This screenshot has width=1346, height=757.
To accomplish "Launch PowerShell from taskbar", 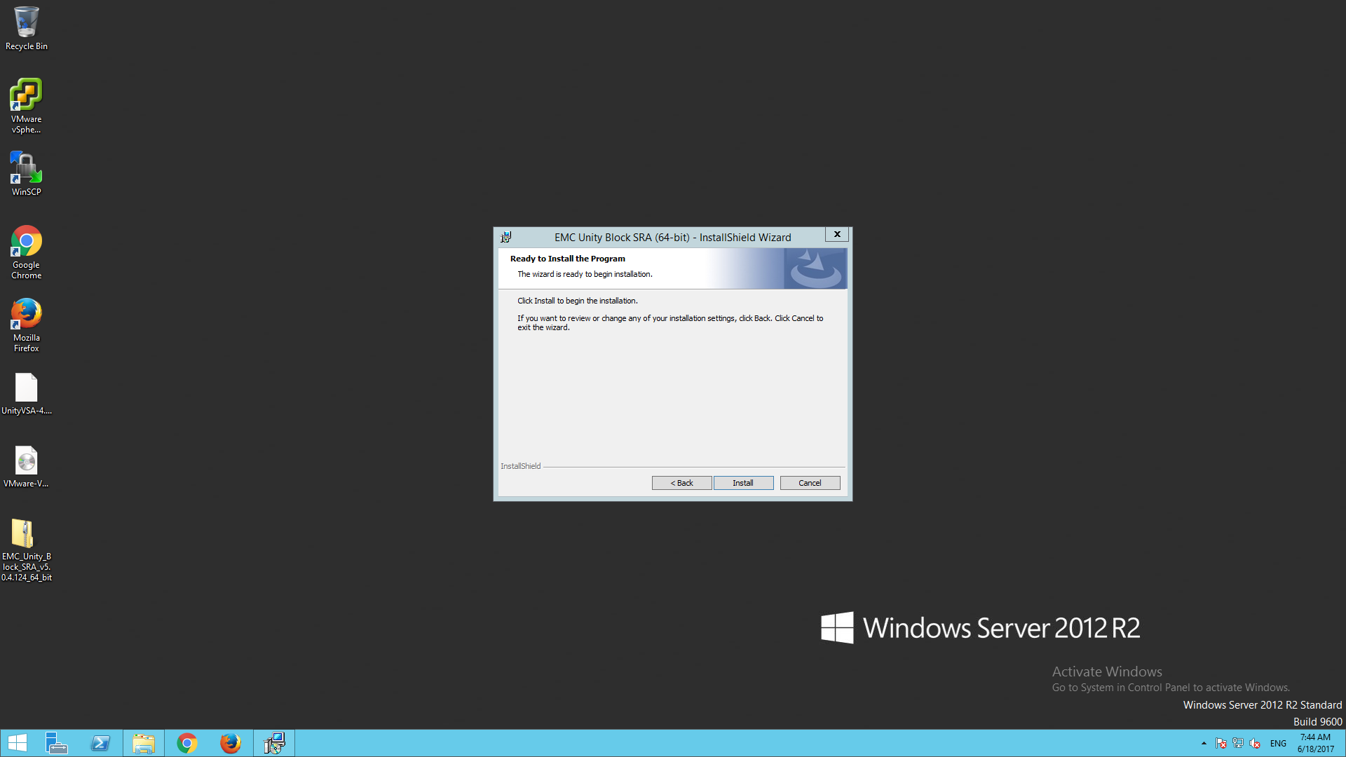I will click(100, 743).
